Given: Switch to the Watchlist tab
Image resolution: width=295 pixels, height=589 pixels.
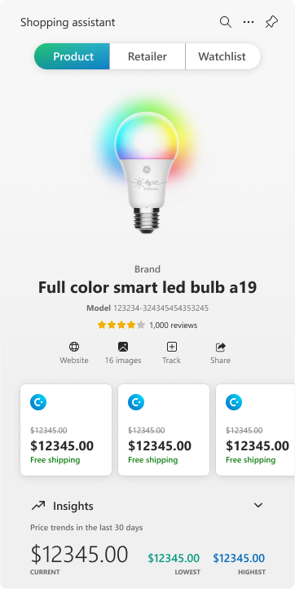Looking at the screenshot, I should (223, 56).
